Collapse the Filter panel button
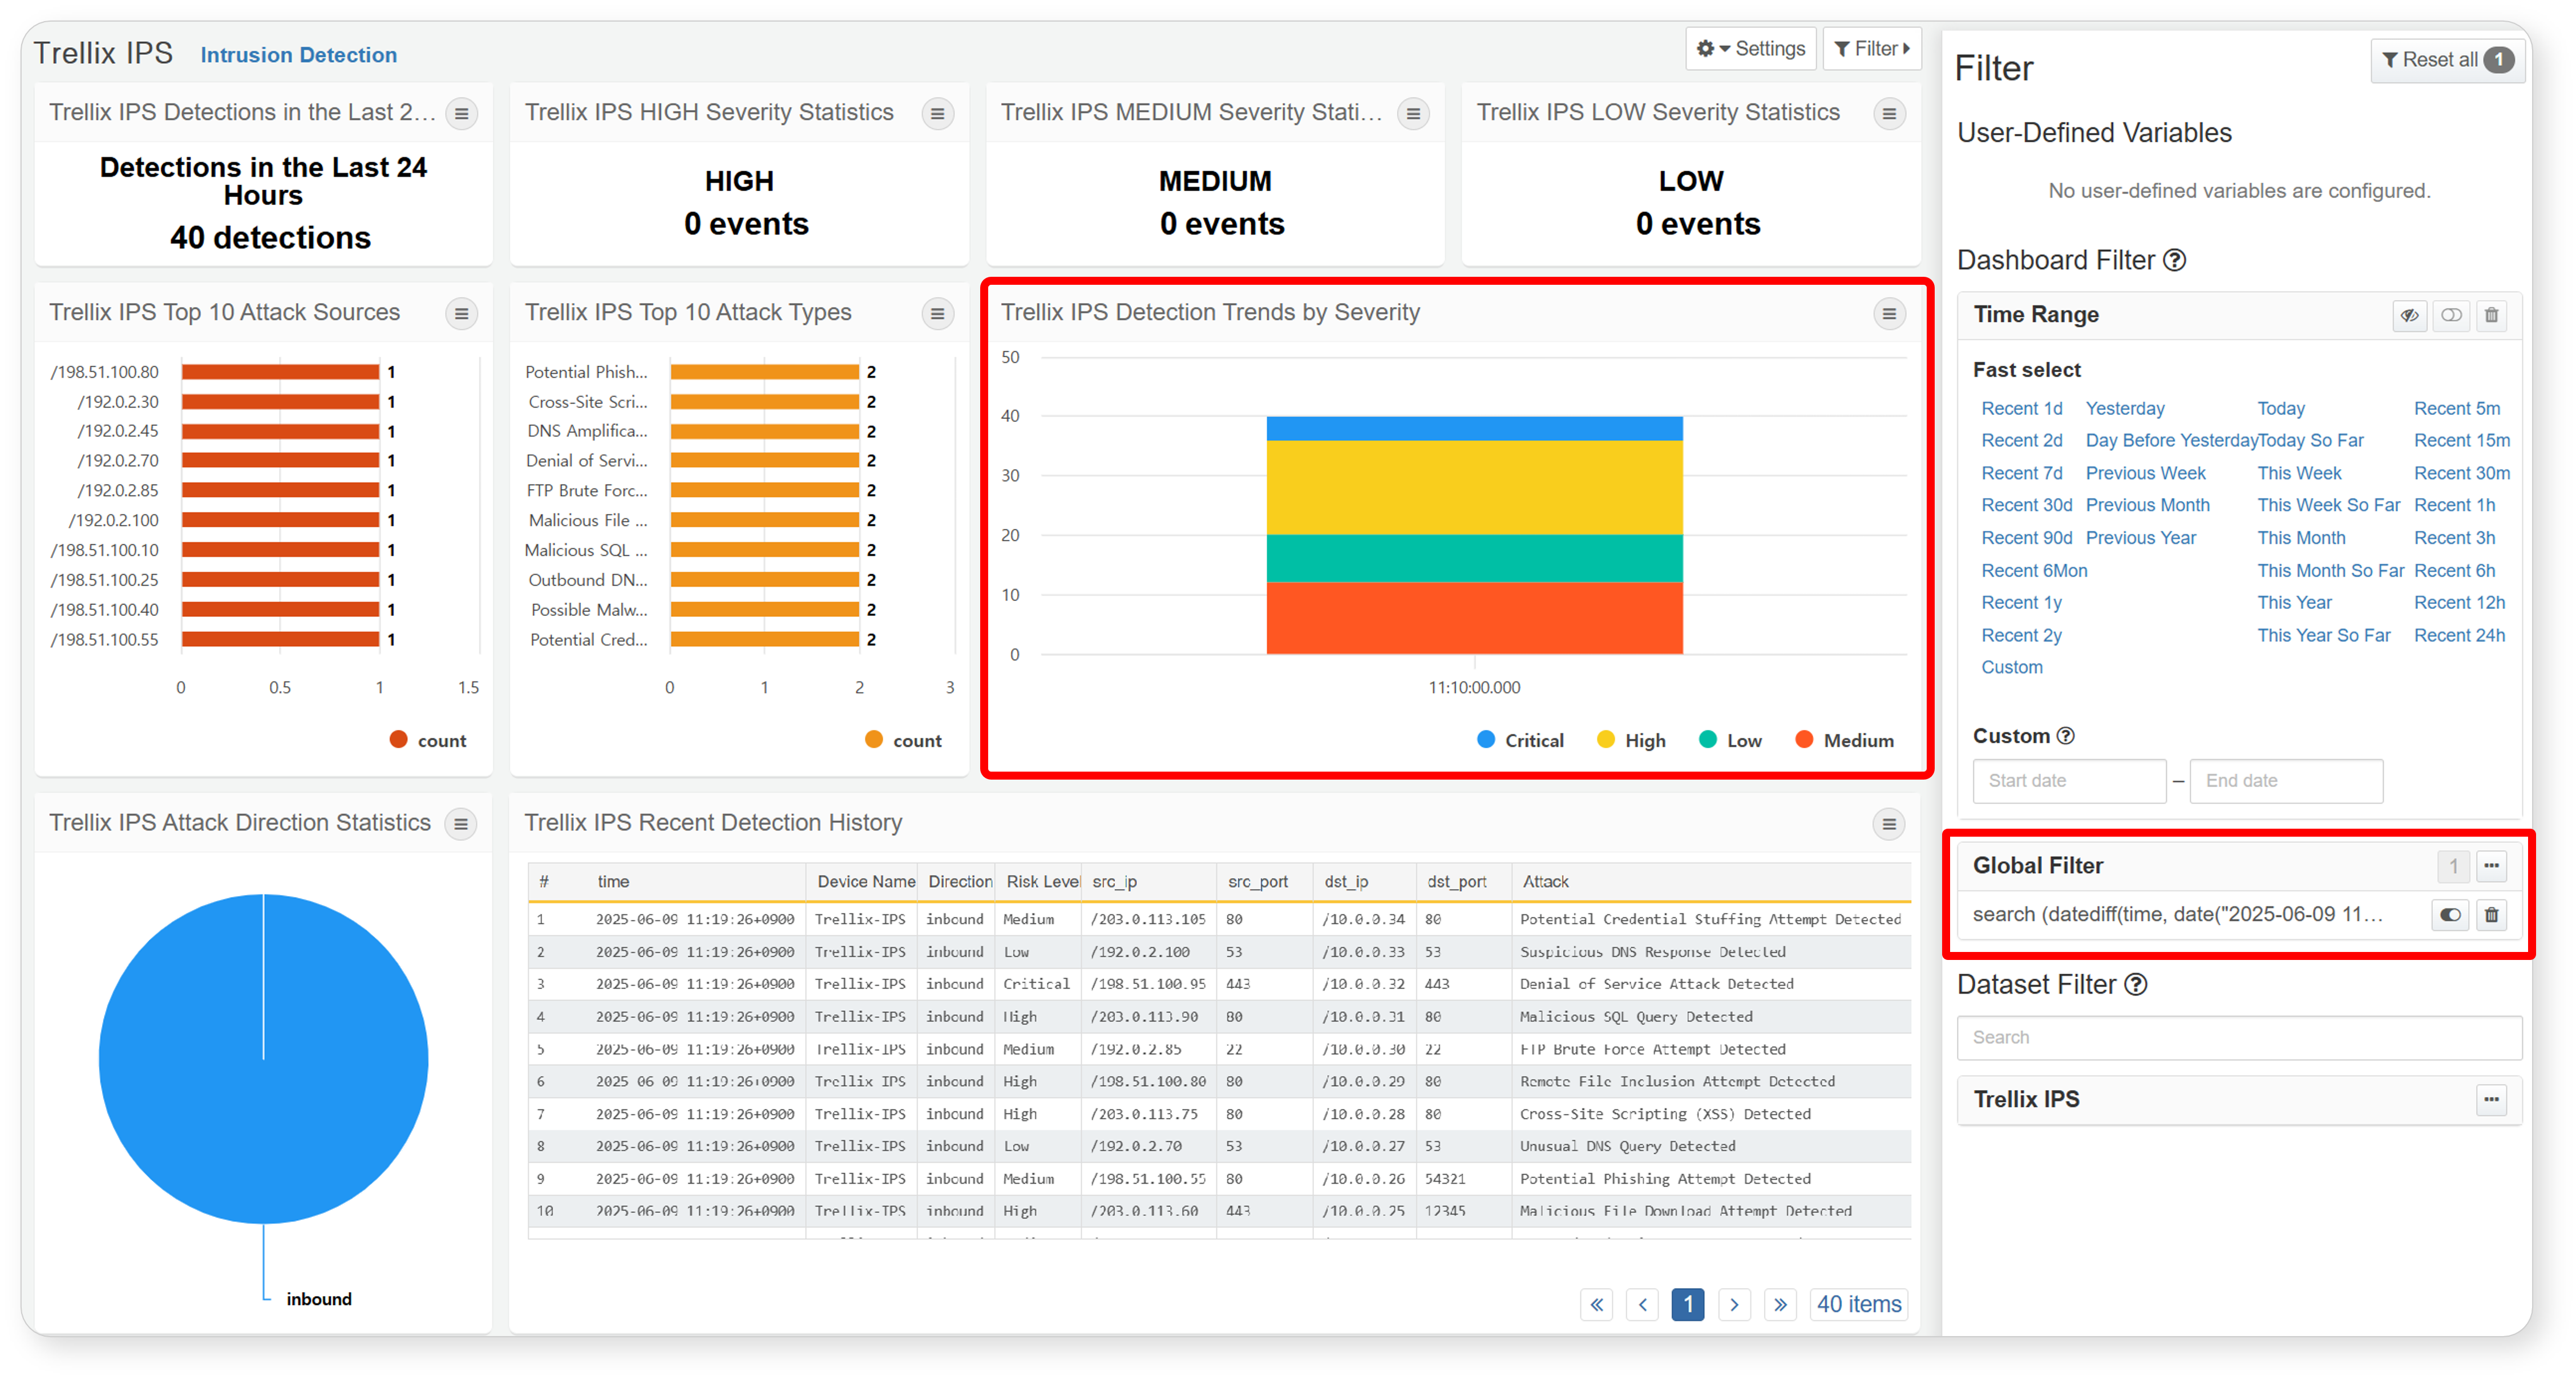The image size is (2576, 1380). click(x=1872, y=49)
